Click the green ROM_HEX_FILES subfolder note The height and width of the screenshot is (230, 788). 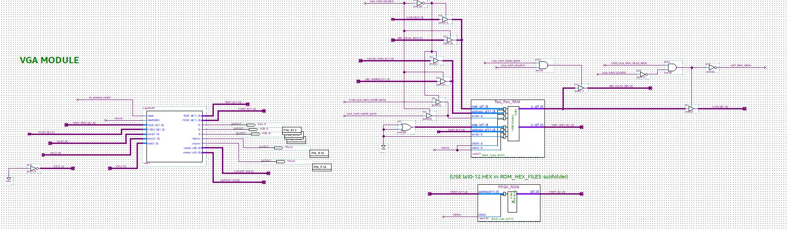point(509,177)
